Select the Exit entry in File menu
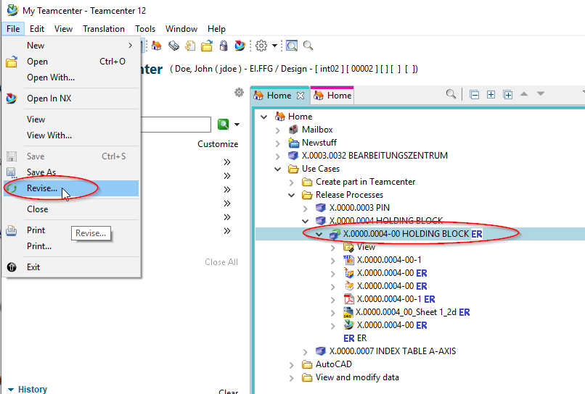Image resolution: width=585 pixels, height=394 pixels. [x=33, y=267]
